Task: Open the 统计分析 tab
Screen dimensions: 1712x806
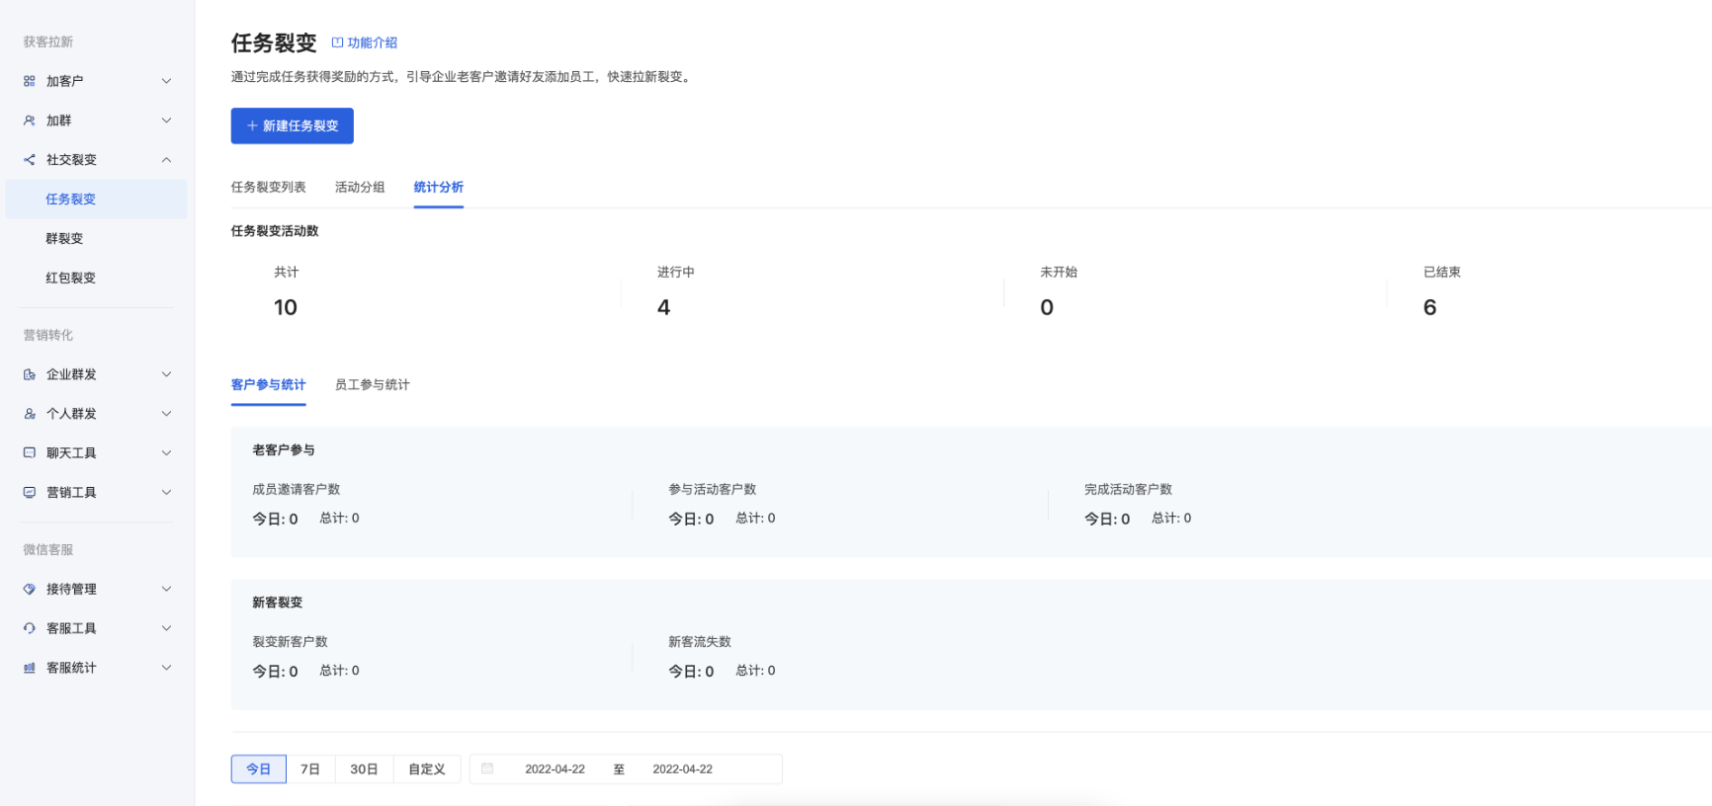Action: click(439, 187)
